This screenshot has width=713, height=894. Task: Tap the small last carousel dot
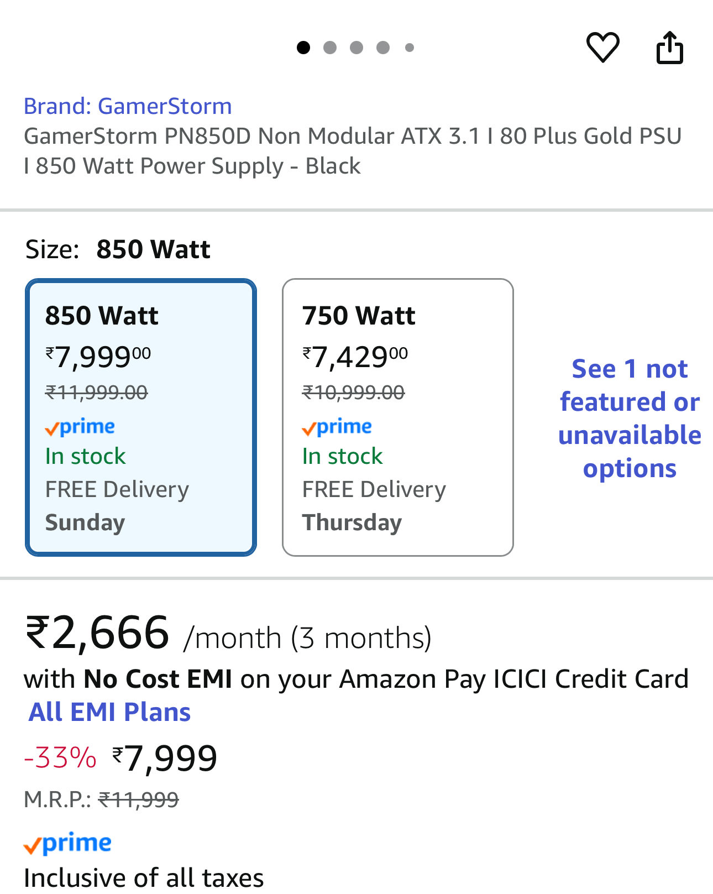pyautogui.click(x=410, y=48)
